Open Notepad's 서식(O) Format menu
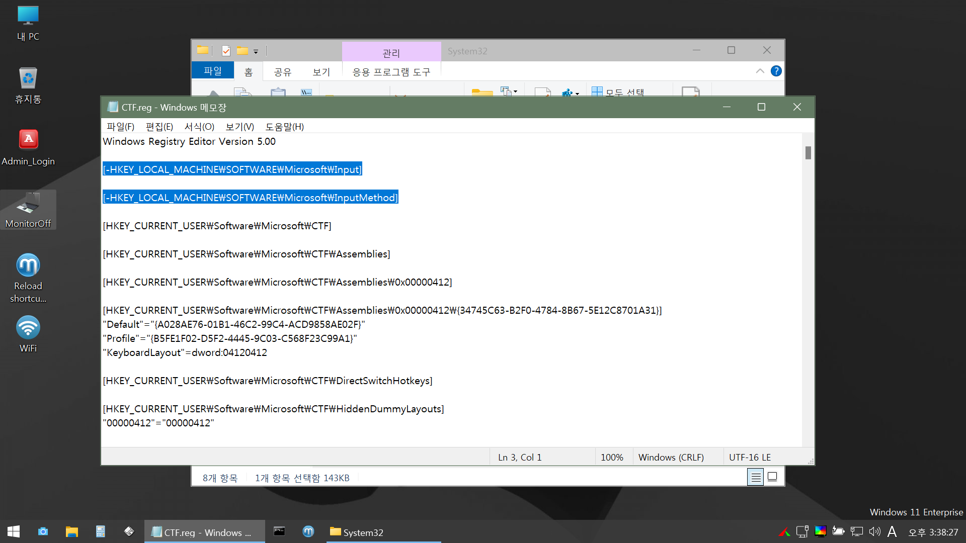The height and width of the screenshot is (543, 966). (199, 127)
